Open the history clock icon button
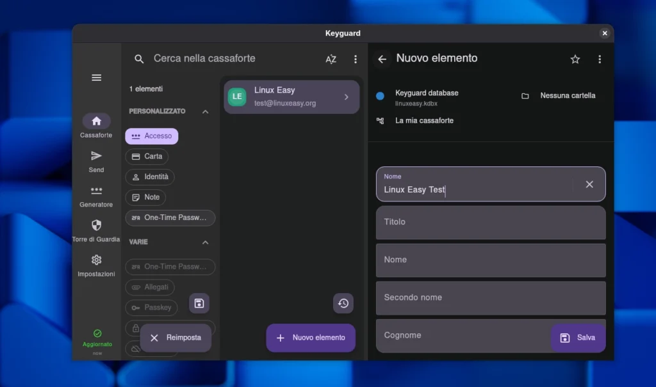The width and height of the screenshot is (656, 387). [x=343, y=303]
